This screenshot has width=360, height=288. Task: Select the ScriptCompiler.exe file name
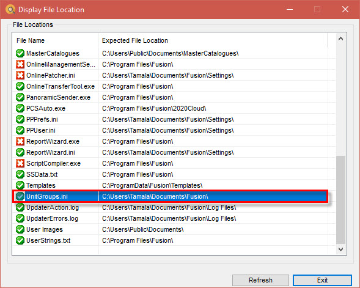pyautogui.click(x=54, y=163)
